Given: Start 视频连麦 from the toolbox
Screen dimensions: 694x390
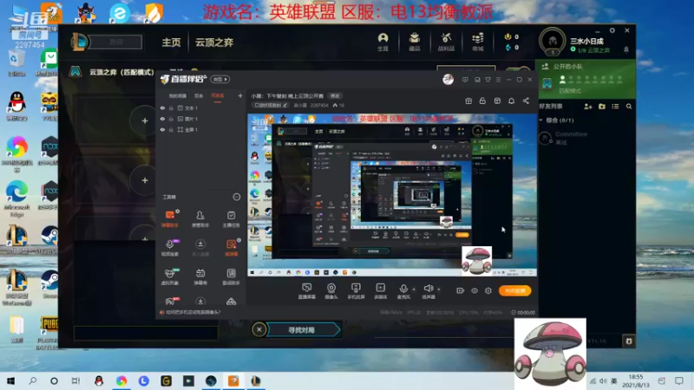Looking at the screenshot, I should 170,248.
